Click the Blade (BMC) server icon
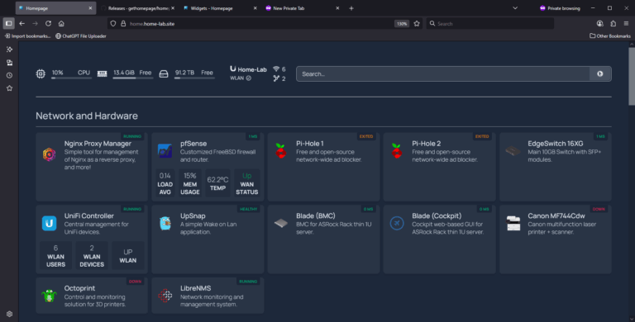 pos(281,223)
